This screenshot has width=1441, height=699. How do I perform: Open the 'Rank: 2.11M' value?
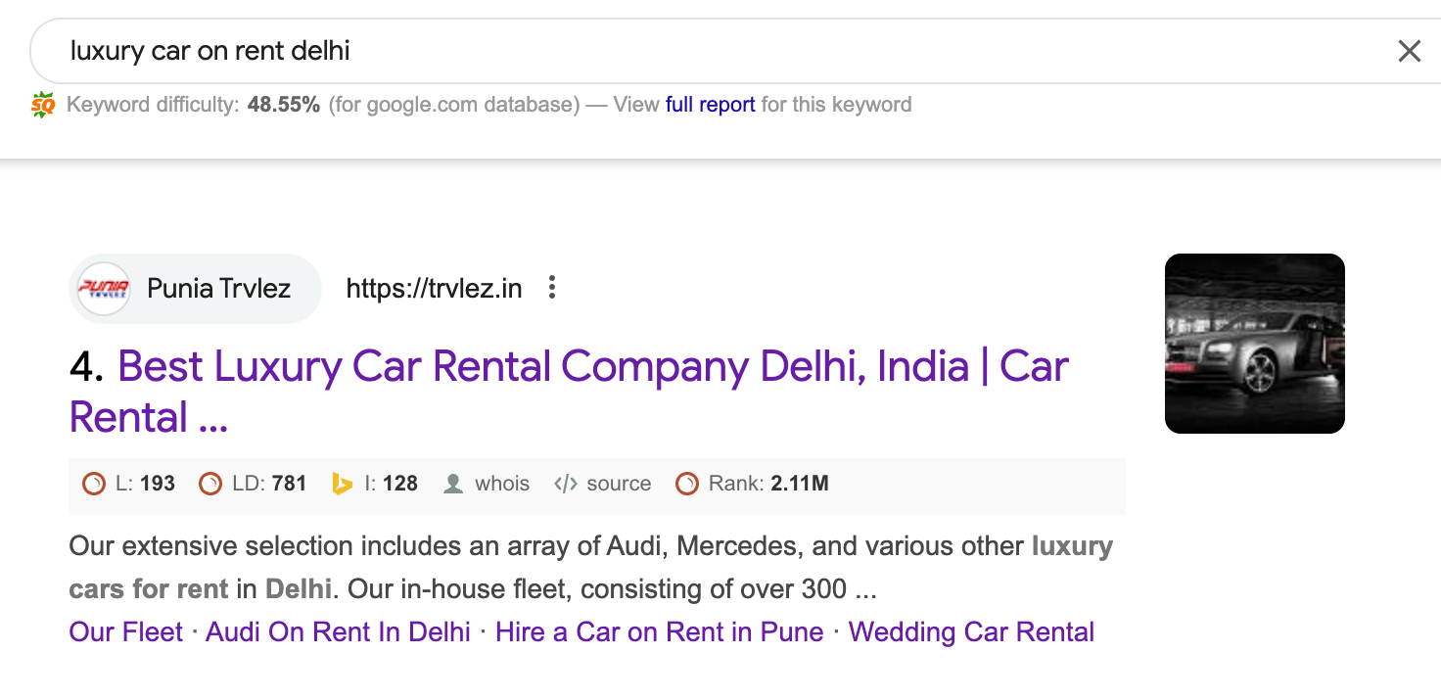pyautogui.click(x=768, y=484)
